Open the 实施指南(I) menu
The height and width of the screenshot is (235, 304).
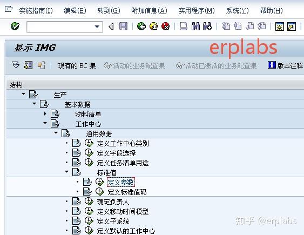pos(36,10)
